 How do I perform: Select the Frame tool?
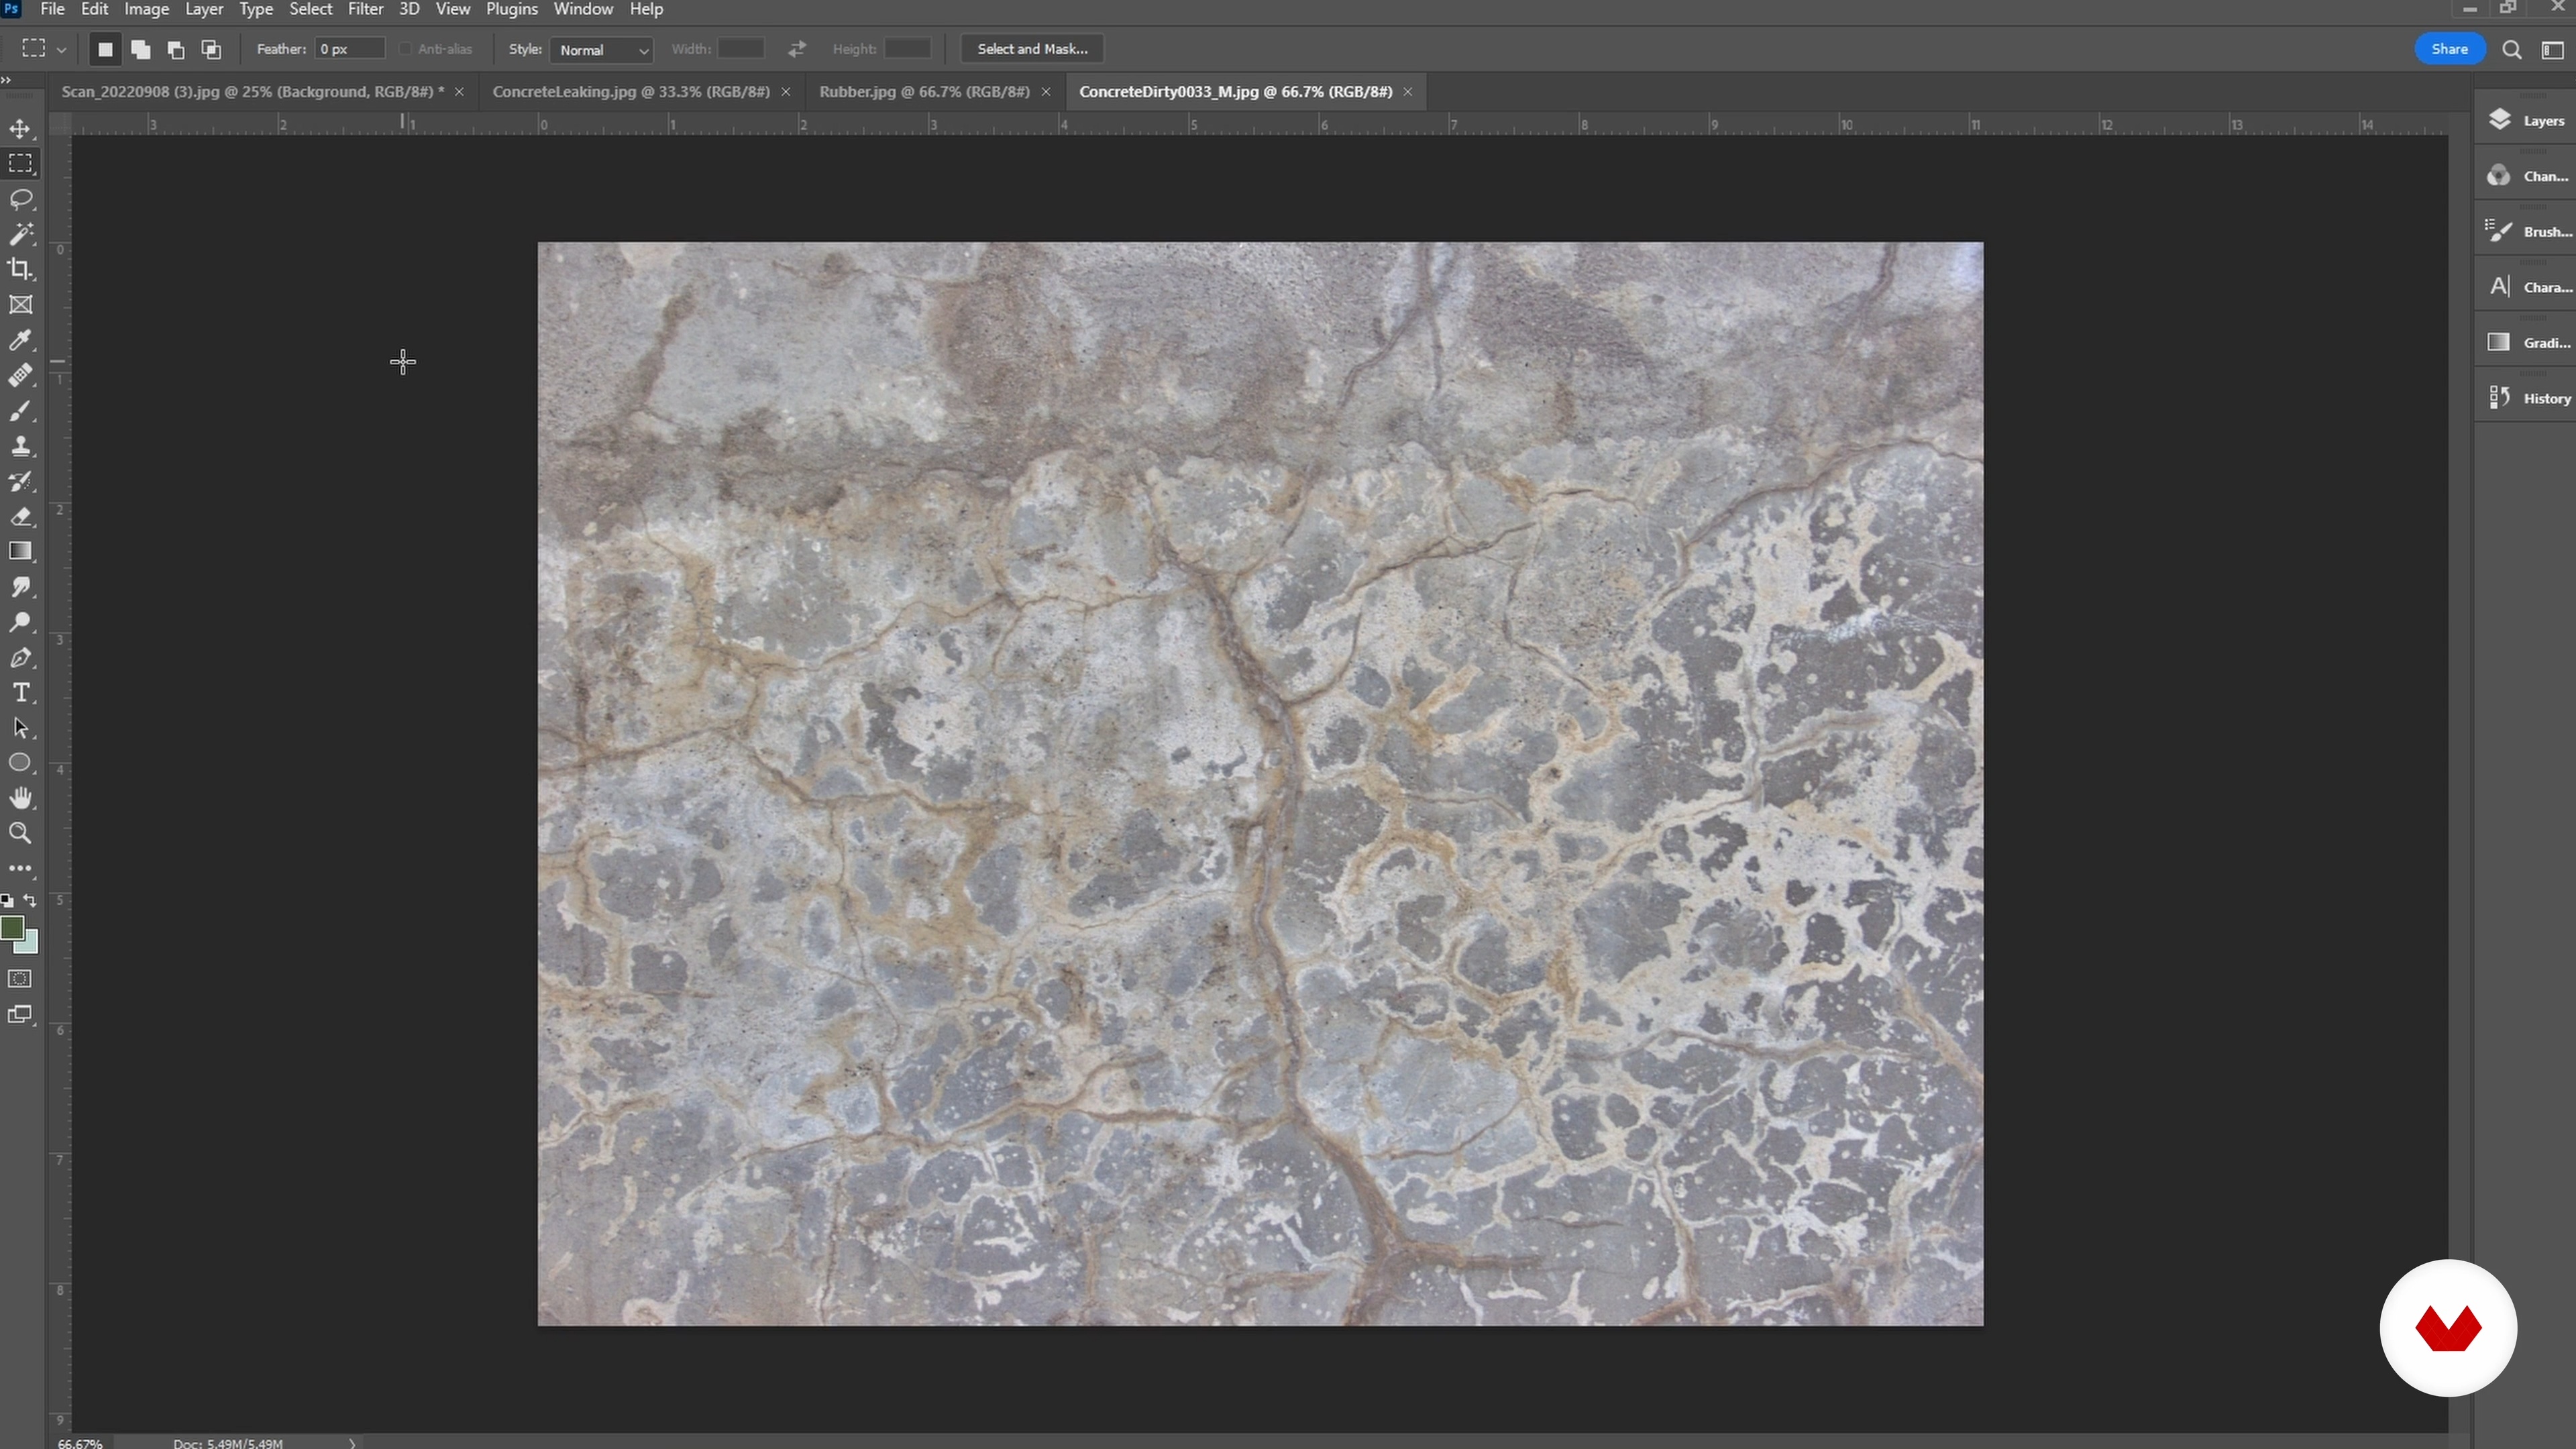point(20,305)
